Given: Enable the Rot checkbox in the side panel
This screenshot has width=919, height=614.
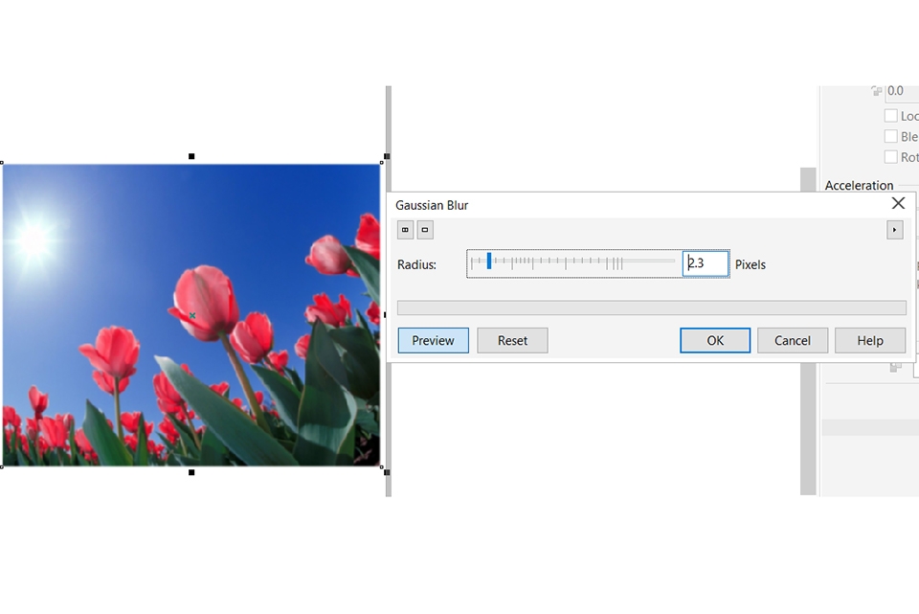Looking at the screenshot, I should 890,157.
